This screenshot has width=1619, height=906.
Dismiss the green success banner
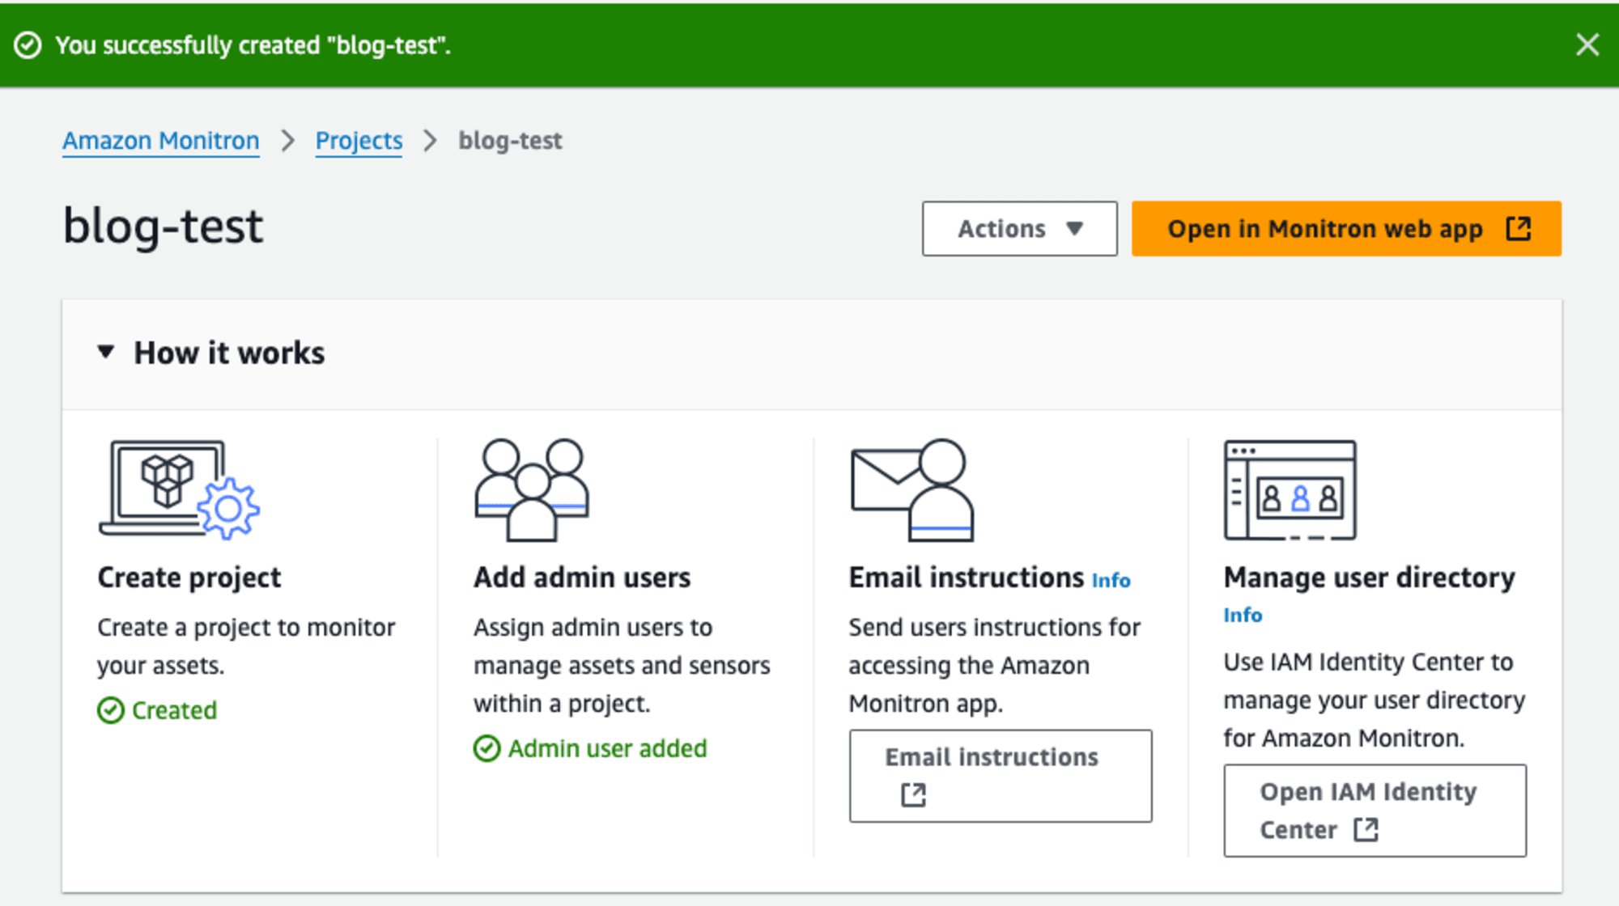(1587, 44)
